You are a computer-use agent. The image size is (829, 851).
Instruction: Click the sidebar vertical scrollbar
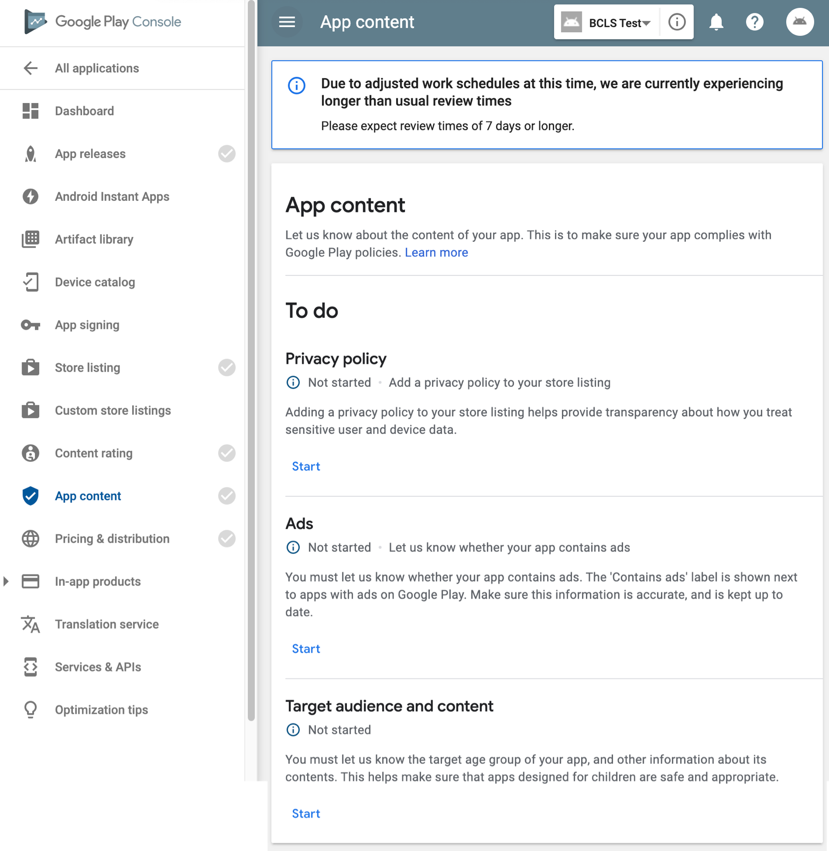point(251,360)
